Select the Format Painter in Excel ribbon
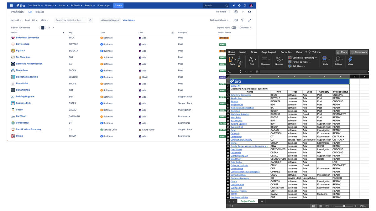Viewport: 376px width, 211px height. [x=239, y=65]
